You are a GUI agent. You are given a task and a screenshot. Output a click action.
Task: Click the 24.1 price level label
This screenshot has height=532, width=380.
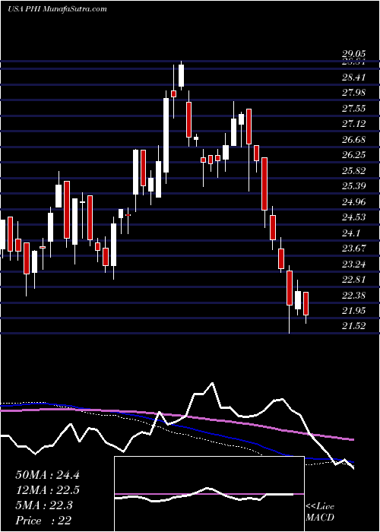point(351,233)
